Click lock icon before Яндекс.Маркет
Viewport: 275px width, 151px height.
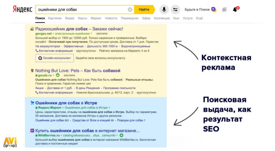coord(36,108)
